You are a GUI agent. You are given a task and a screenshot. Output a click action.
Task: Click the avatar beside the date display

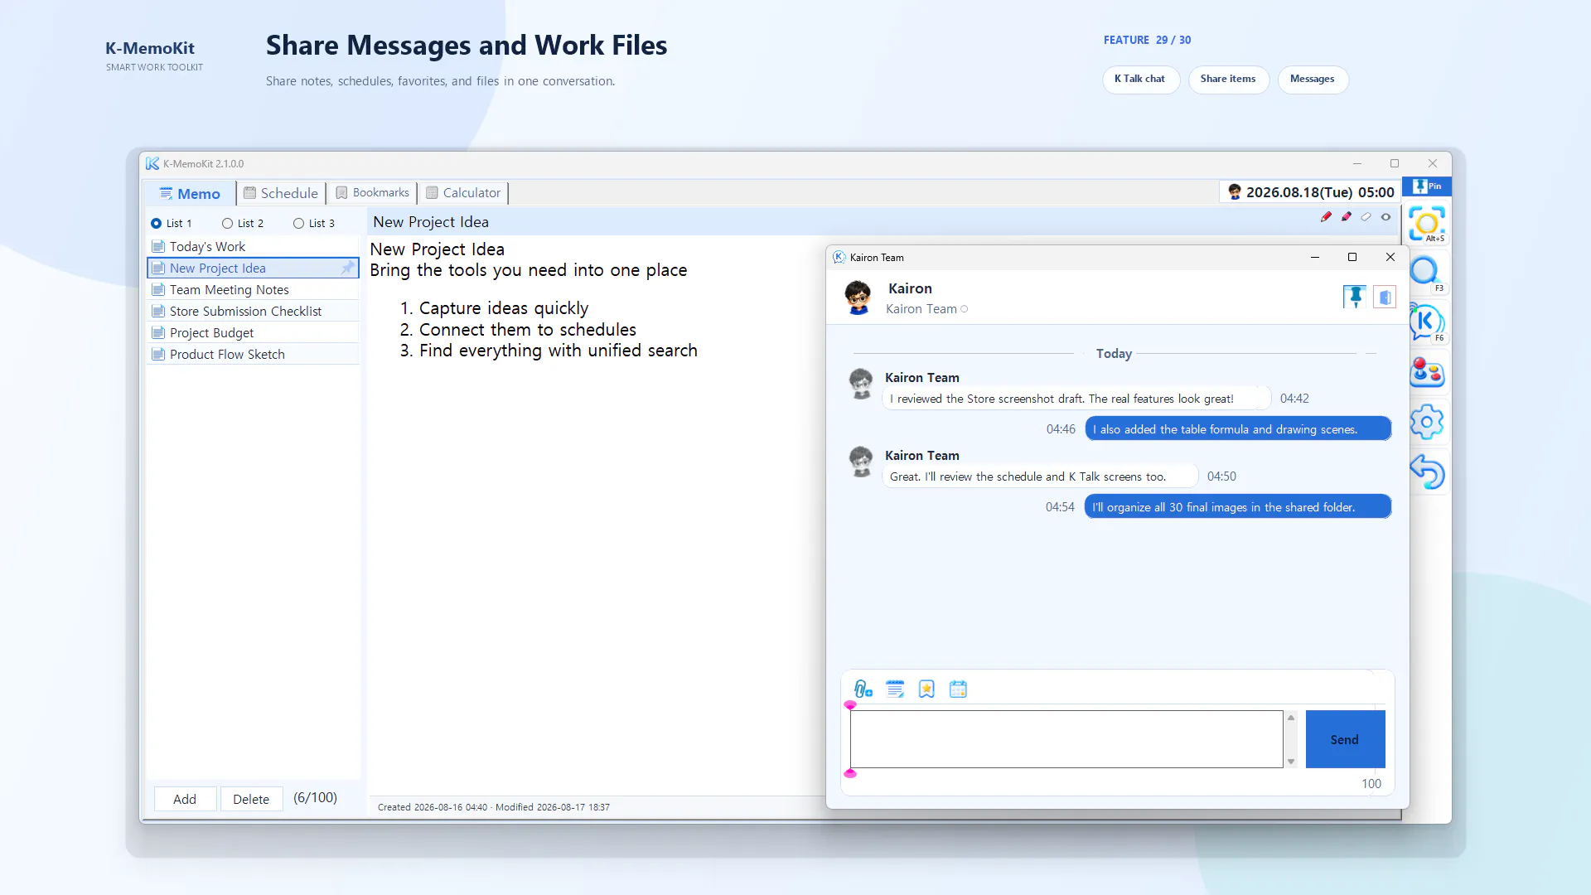(x=1234, y=192)
